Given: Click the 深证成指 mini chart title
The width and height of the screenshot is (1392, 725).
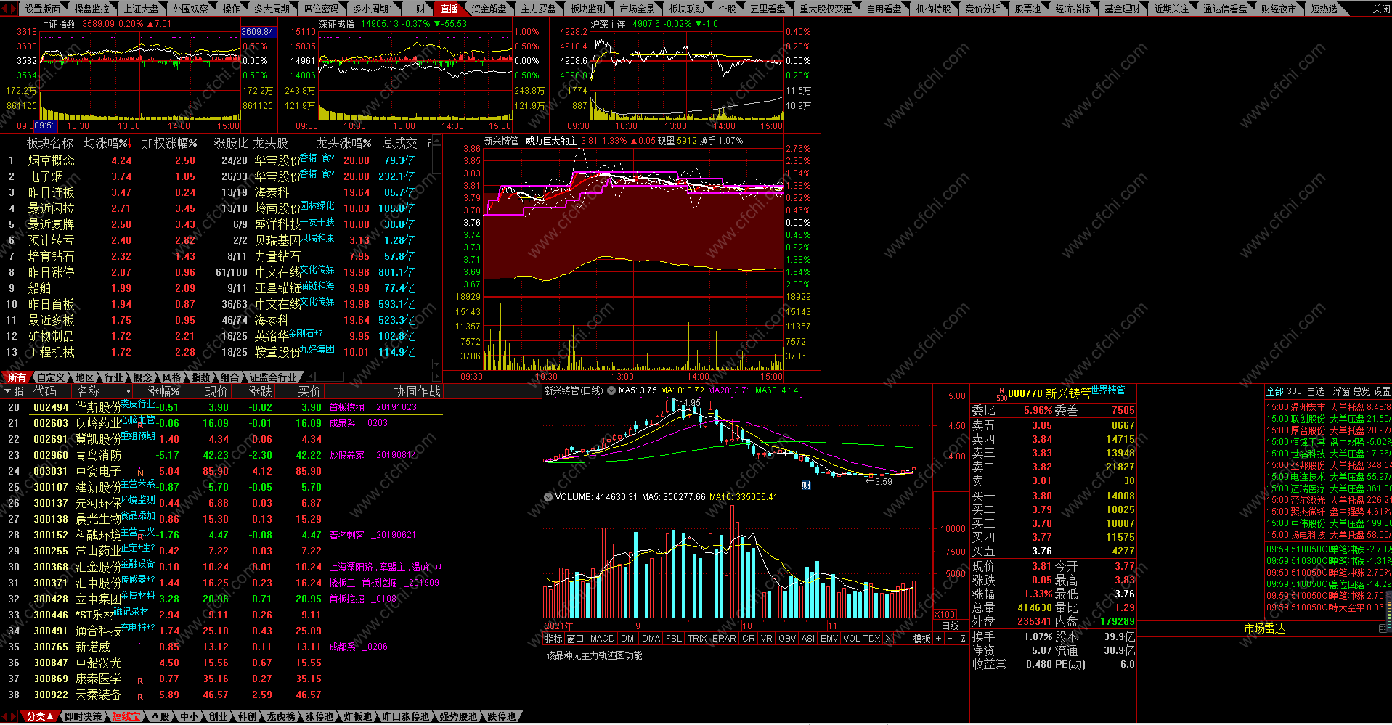Looking at the screenshot, I should point(337,24).
